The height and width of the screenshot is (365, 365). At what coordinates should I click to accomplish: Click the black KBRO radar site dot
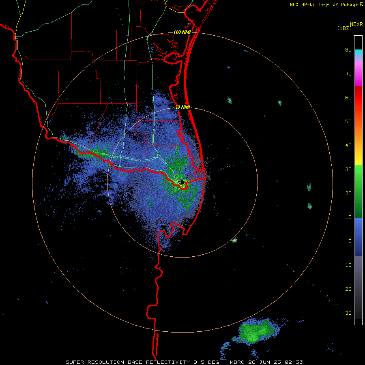182,182
